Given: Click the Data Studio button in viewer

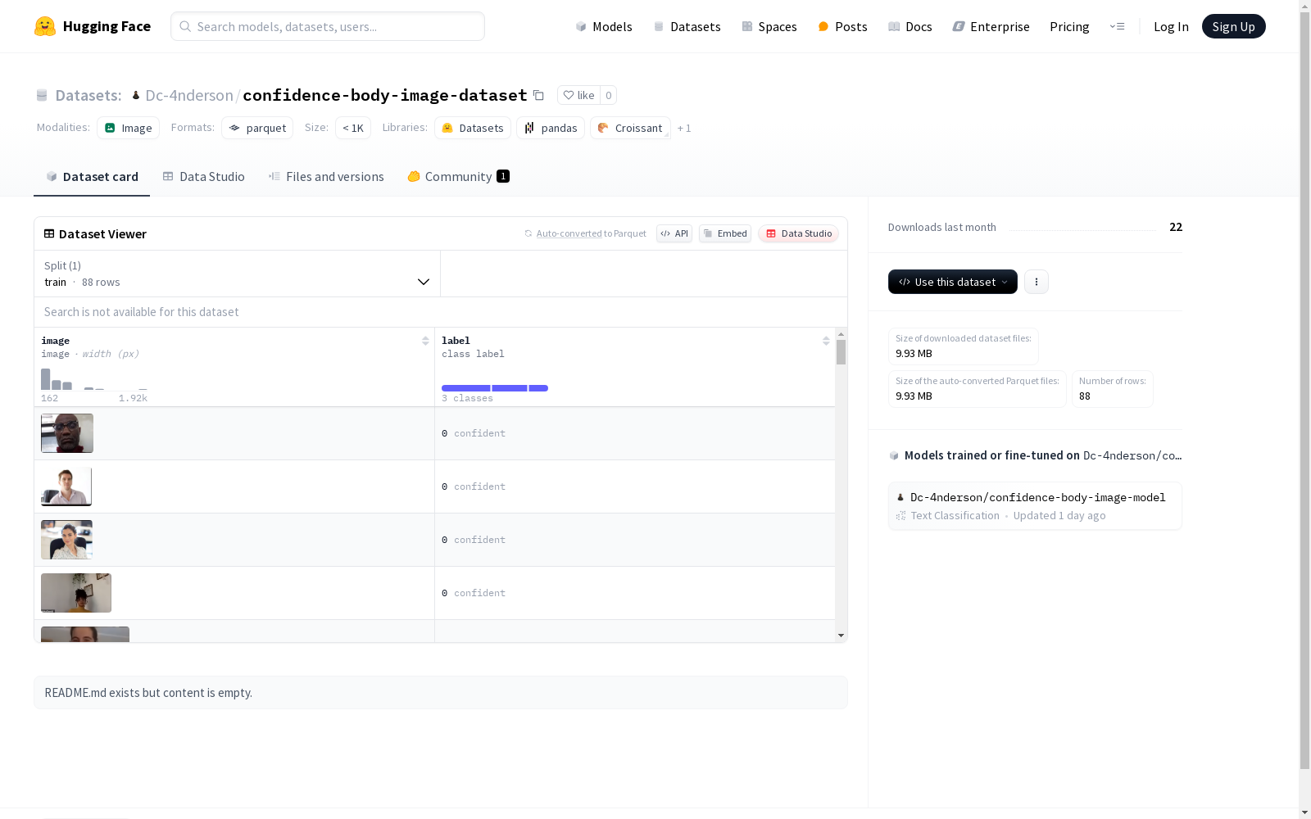Looking at the screenshot, I should coord(799,233).
